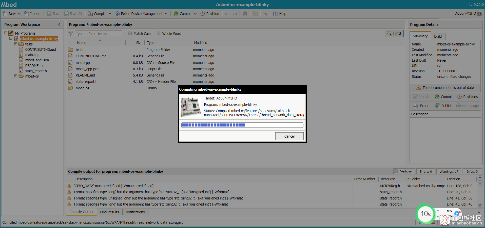Click the AdBun-M3HQ target board icon
485x228 pixels.
click(479, 14)
